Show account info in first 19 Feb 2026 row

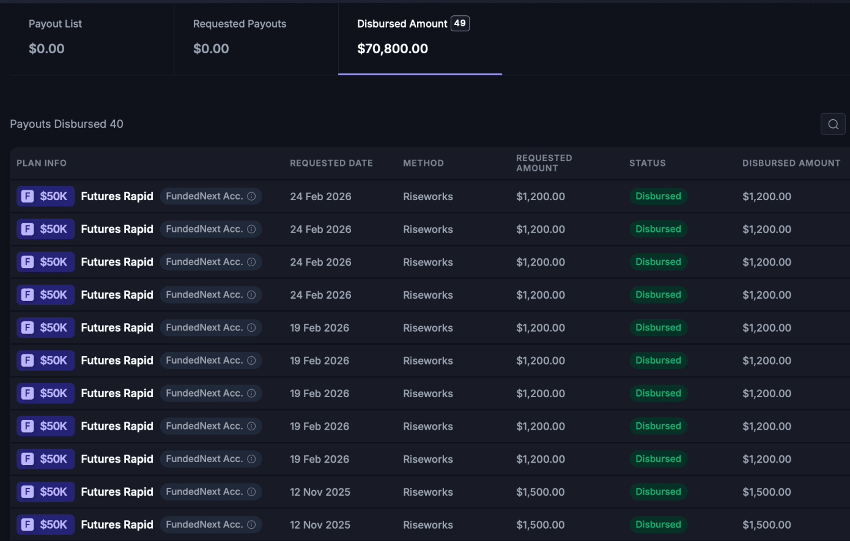click(x=251, y=327)
